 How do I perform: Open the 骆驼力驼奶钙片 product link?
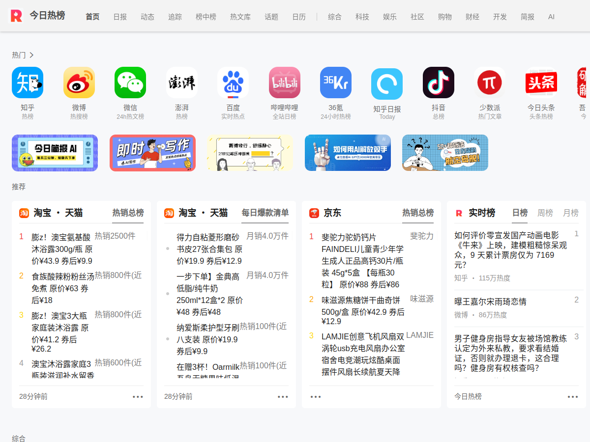pyautogui.click(x=363, y=261)
